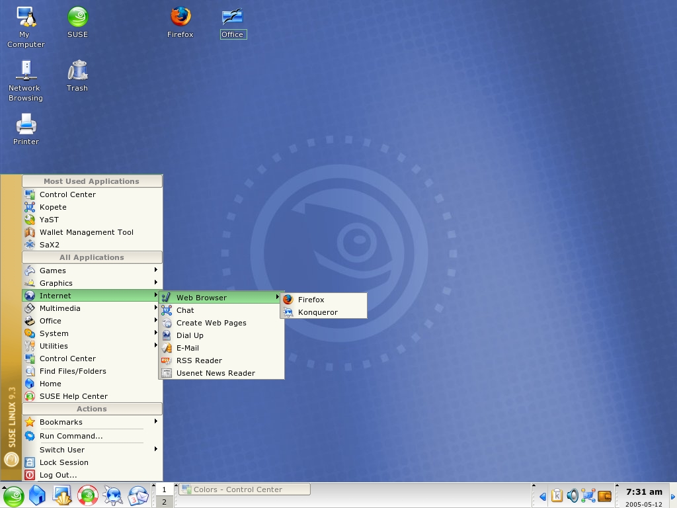677x508 pixels.
Task: Click the wallet tray icon
Action: 604,496
